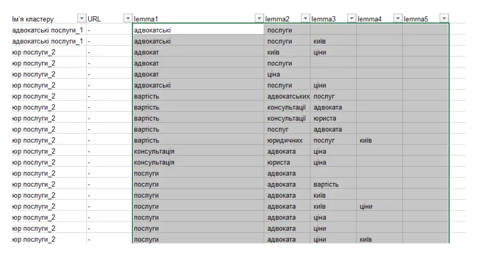Open the URL column filter dropdown
Viewport: 477px width, 257px height.
point(128,19)
